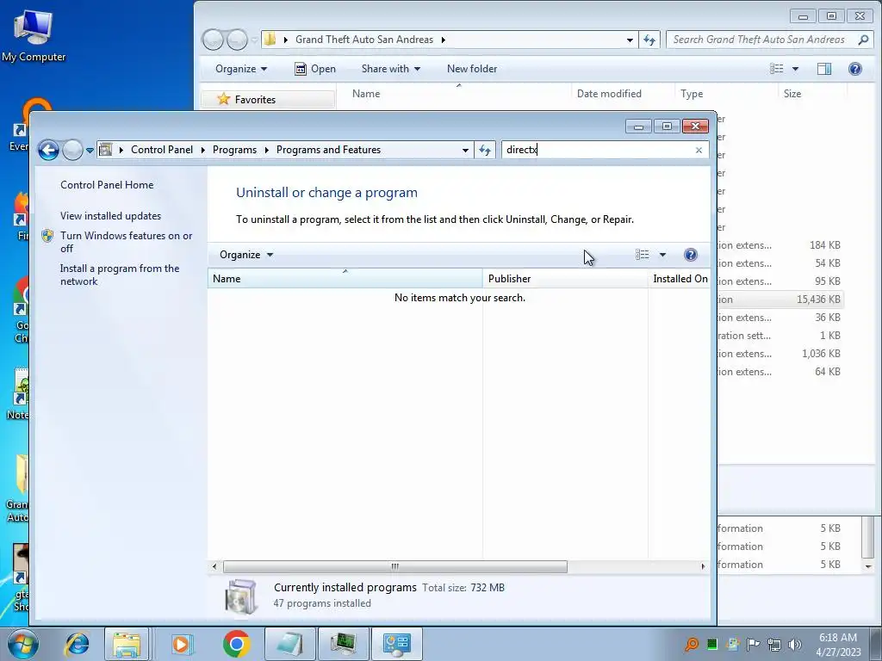882x661 pixels.
Task: Click Programs and Features breadcrumb segment
Action: 328,150
